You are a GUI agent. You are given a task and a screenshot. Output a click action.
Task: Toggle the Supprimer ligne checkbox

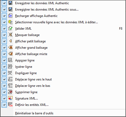[4, 92]
